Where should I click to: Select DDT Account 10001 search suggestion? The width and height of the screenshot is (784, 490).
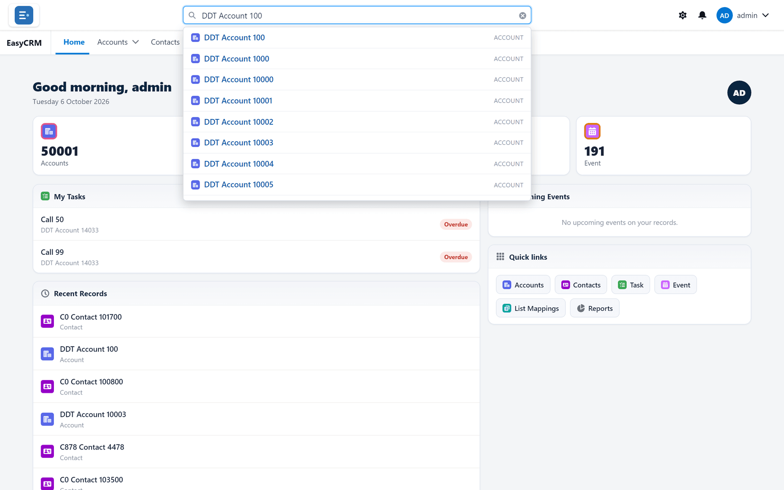pyautogui.click(x=357, y=101)
